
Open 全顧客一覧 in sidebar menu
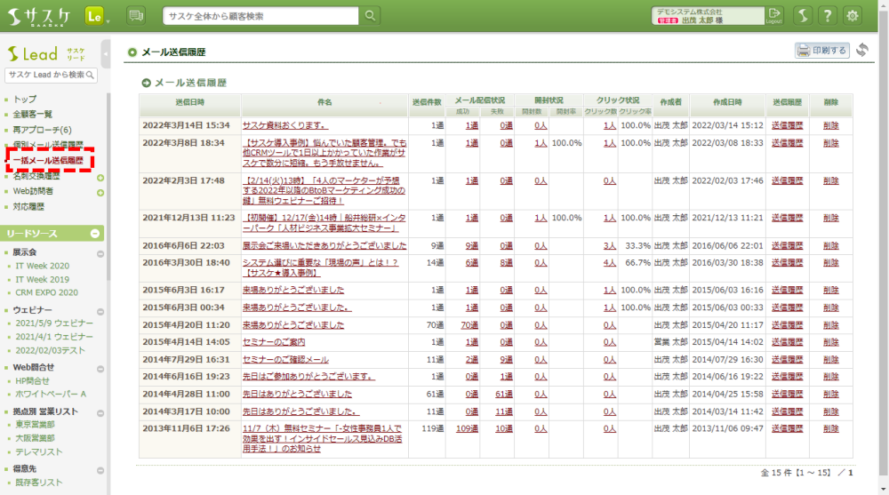click(33, 115)
